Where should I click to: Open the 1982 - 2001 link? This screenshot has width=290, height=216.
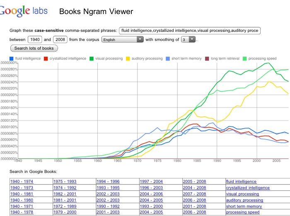tap(65, 194)
